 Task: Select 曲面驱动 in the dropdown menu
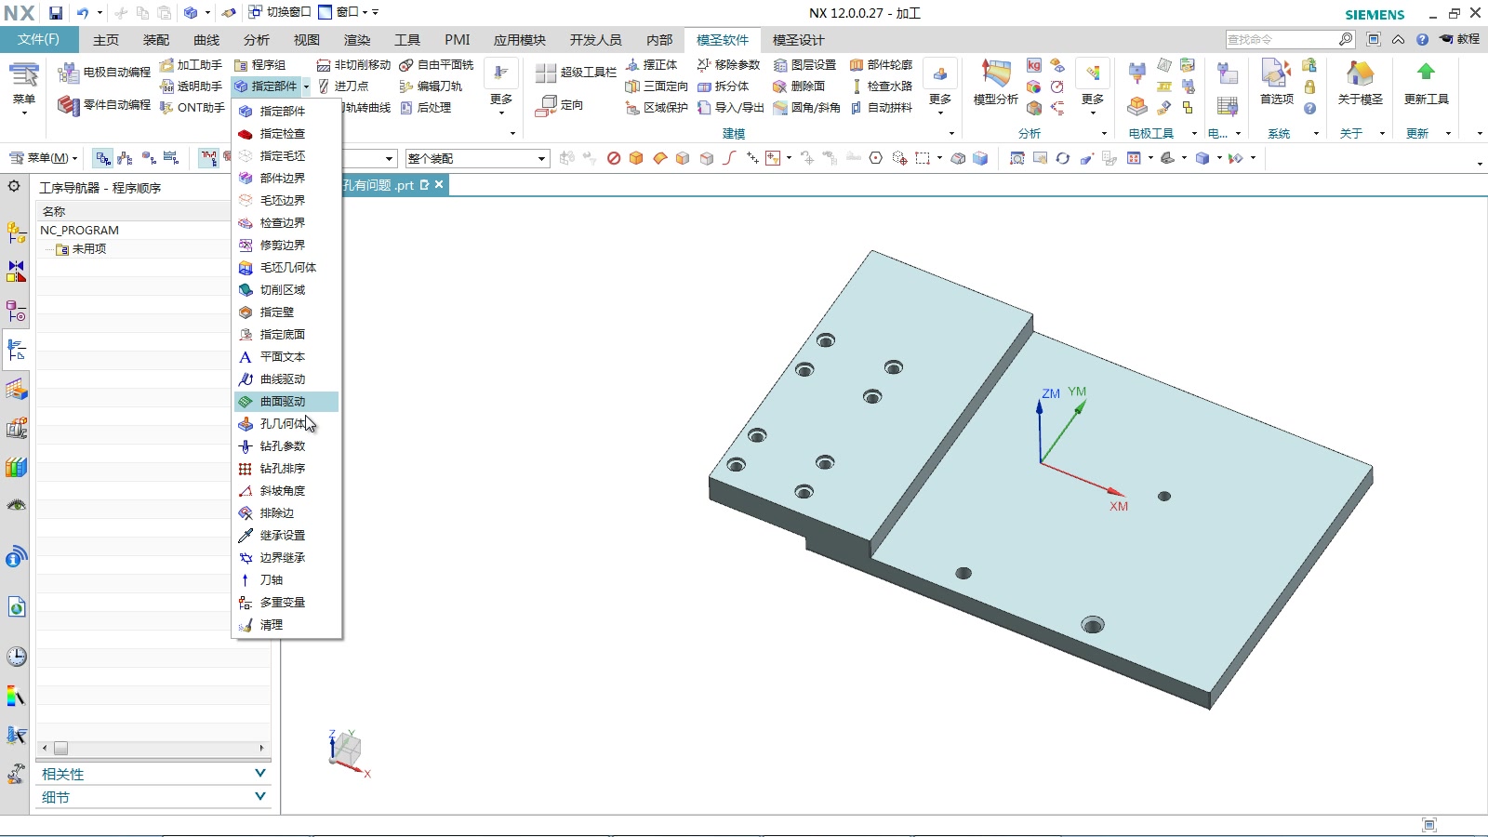tap(286, 402)
